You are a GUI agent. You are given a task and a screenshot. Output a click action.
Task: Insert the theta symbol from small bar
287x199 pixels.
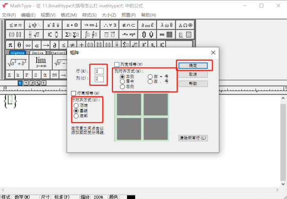tap(19, 45)
